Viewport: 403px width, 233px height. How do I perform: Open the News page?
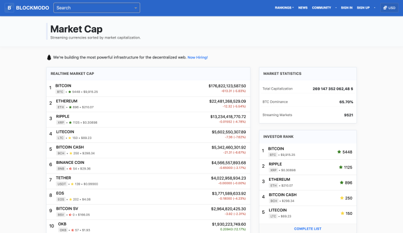coord(303,8)
